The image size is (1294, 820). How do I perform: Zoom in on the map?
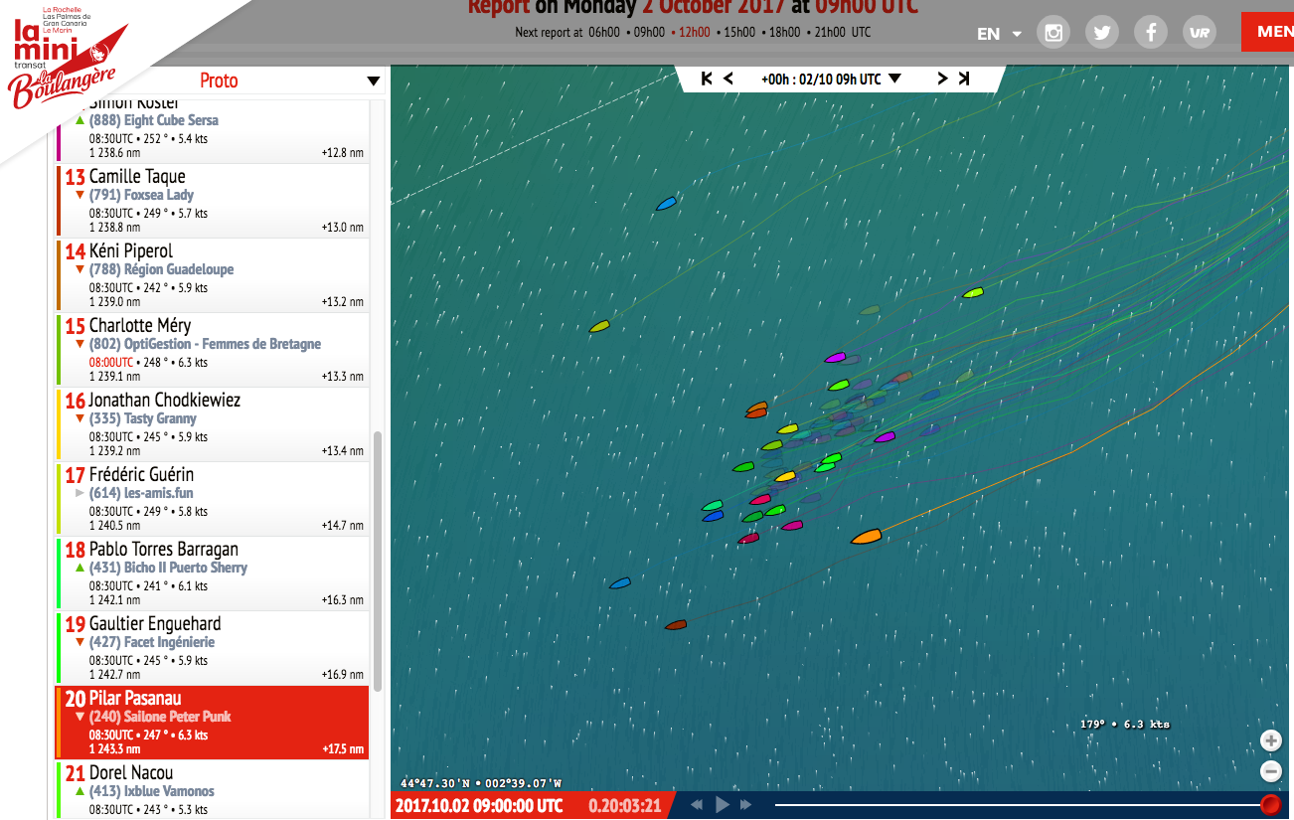(x=1271, y=740)
